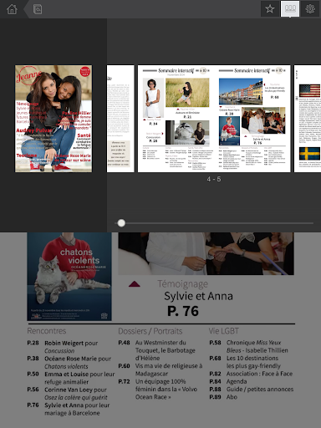Tap the Chatons violents poster image
Viewport: 321px width, 428px height.
[x=69, y=277]
